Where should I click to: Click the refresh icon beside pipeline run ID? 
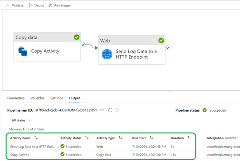pyautogui.click(x=110, y=110)
